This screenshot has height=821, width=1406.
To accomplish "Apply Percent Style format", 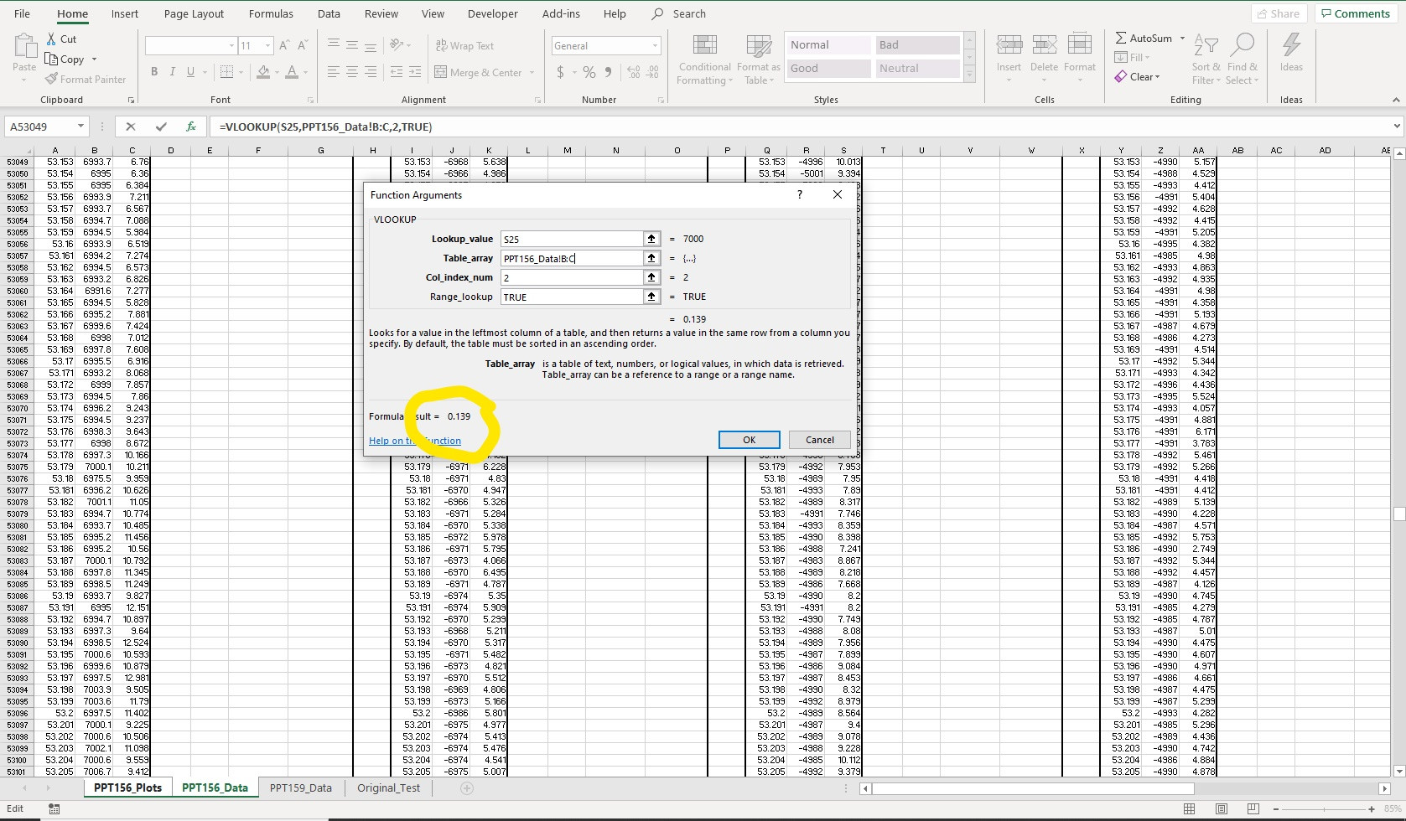I will click(x=589, y=73).
